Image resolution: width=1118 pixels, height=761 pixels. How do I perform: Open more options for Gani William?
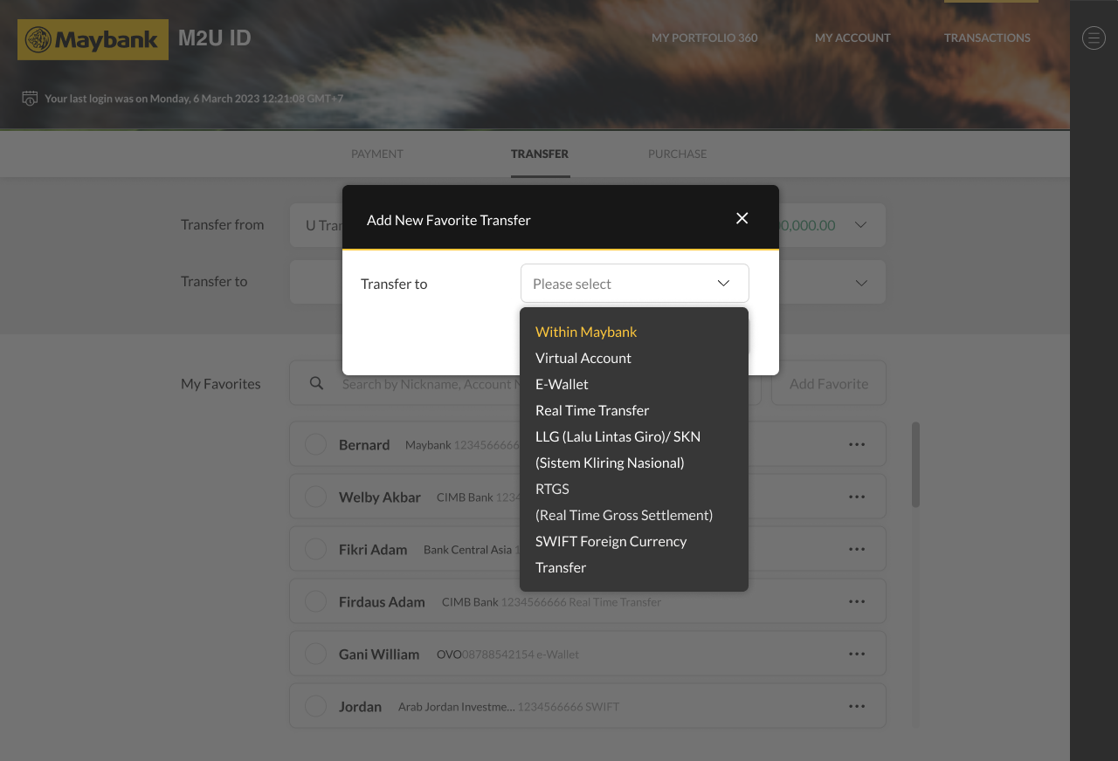856,654
